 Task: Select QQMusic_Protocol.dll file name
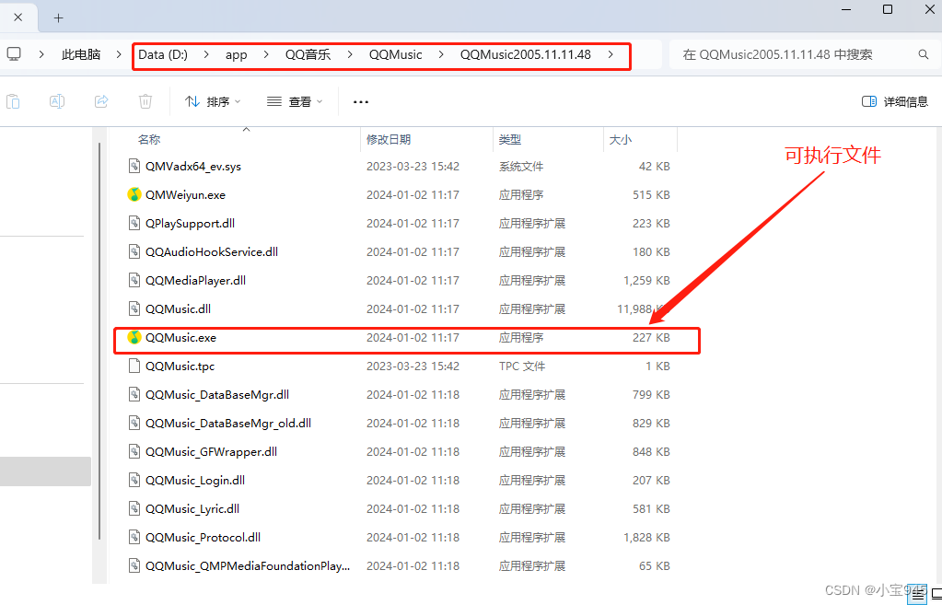(x=204, y=537)
